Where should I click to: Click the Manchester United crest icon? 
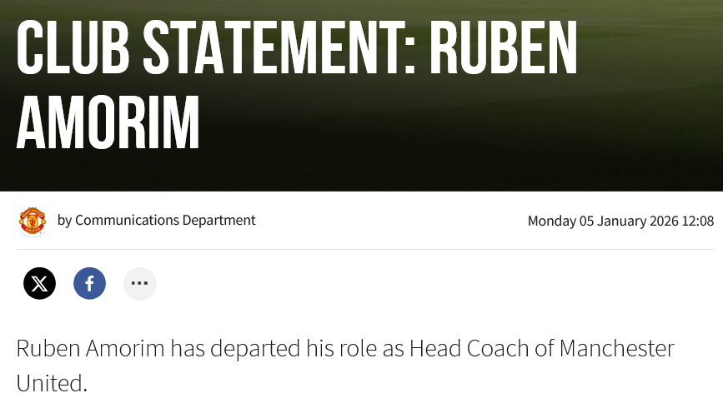tap(33, 221)
